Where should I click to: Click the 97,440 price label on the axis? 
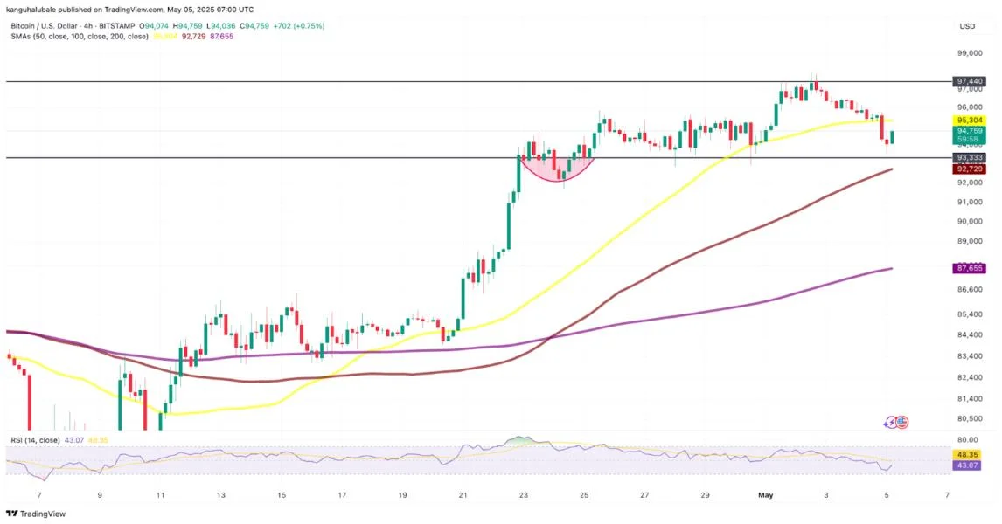[970, 82]
